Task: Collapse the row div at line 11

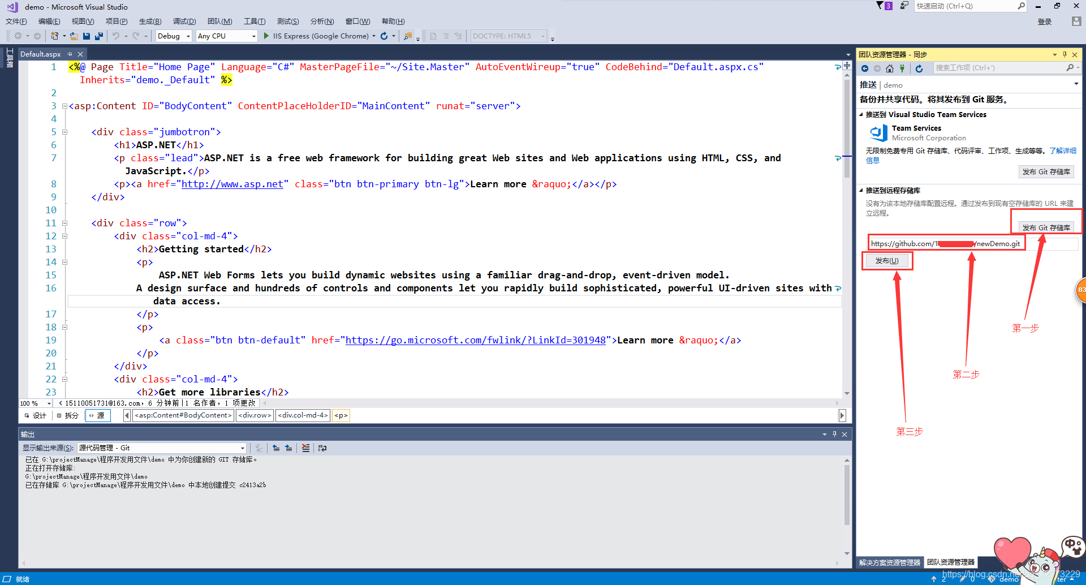Action: coord(64,223)
